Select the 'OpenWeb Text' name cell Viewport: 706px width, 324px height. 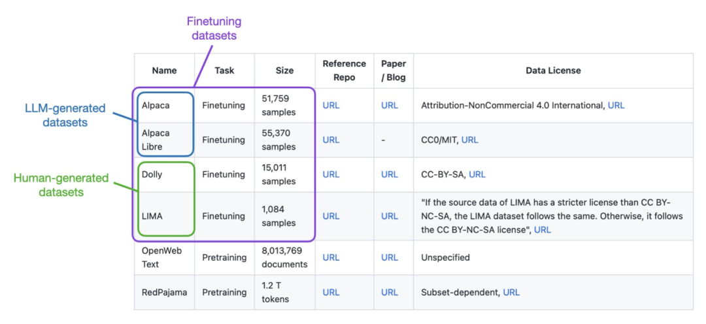[x=164, y=257]
